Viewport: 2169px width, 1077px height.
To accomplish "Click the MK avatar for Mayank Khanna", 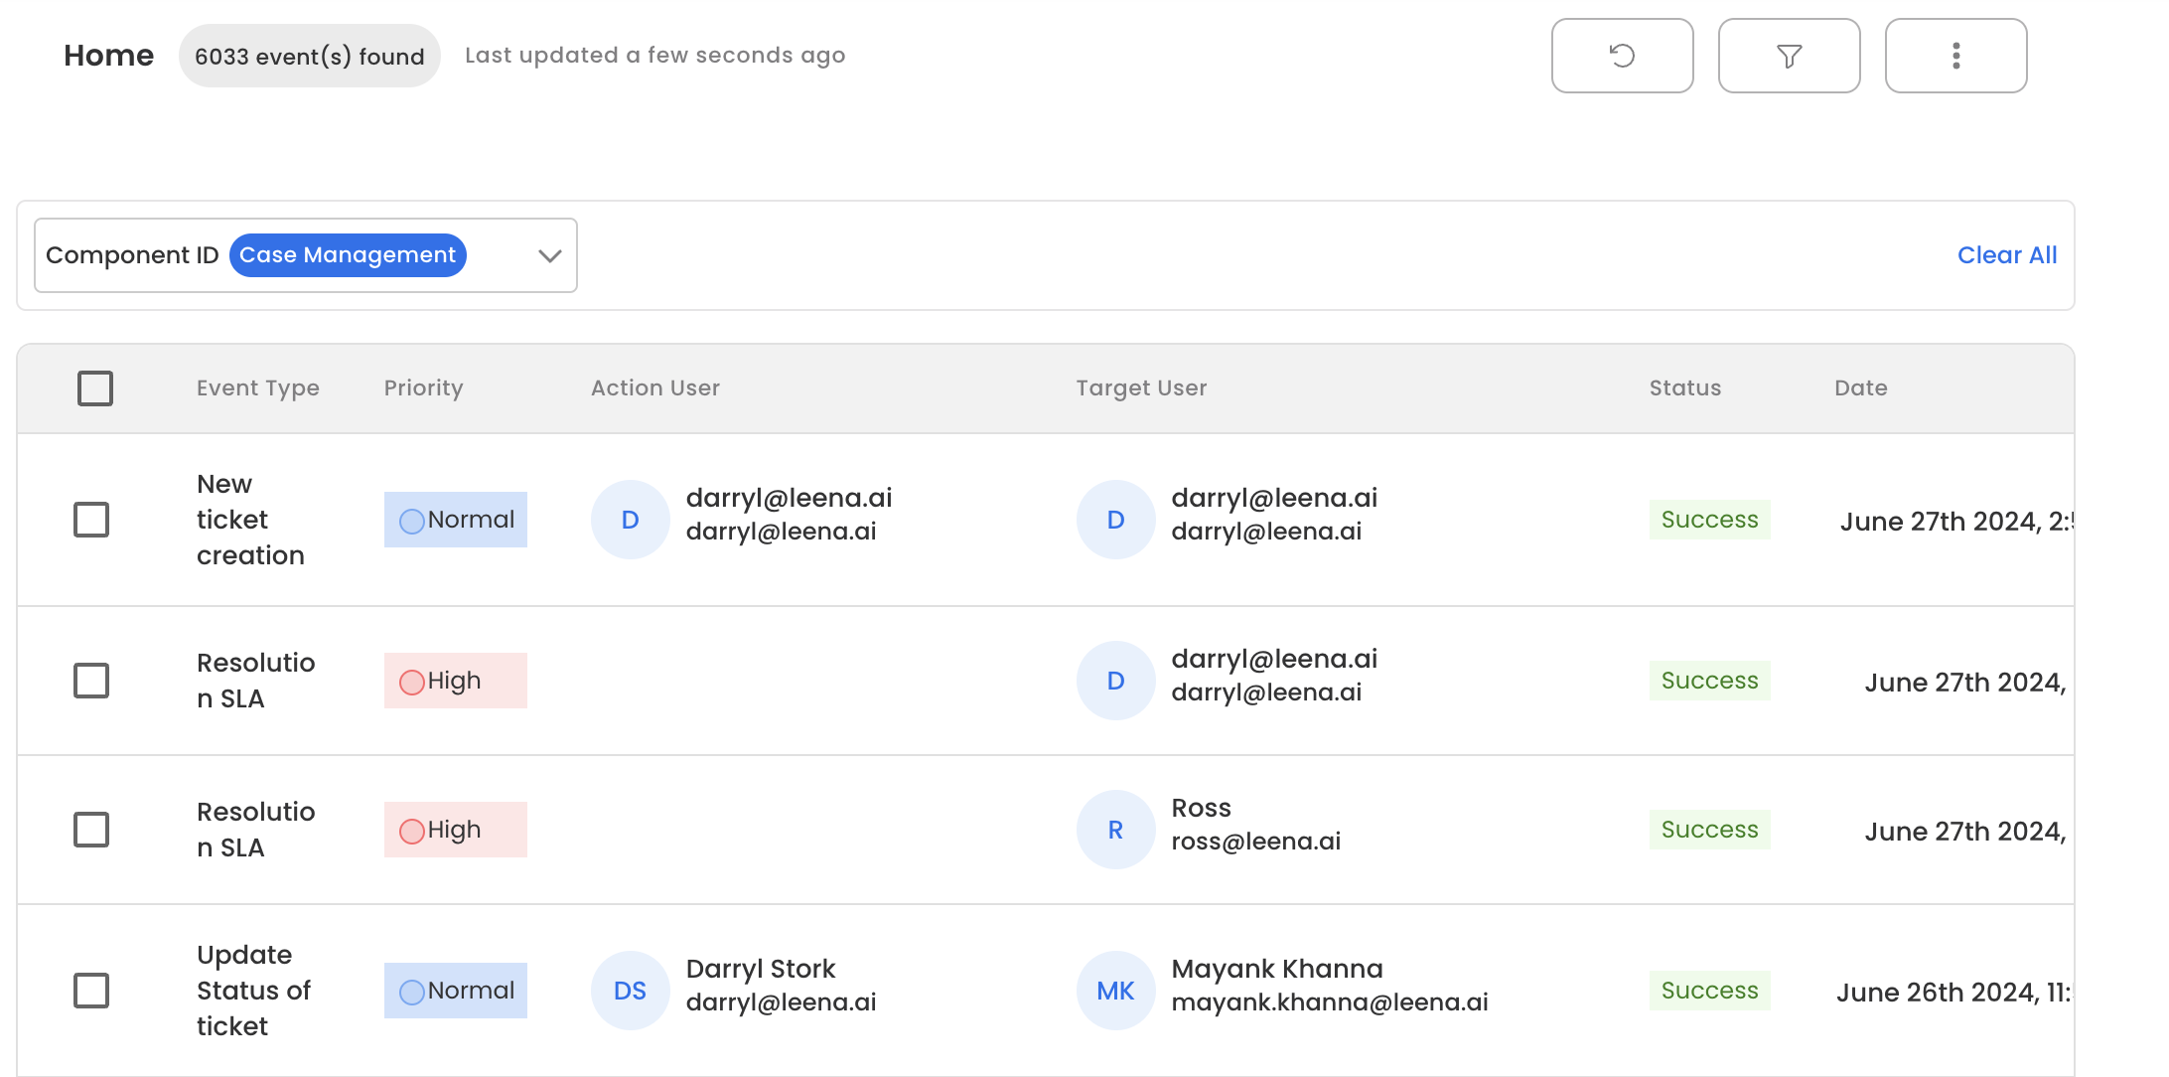I will 1115,991.
